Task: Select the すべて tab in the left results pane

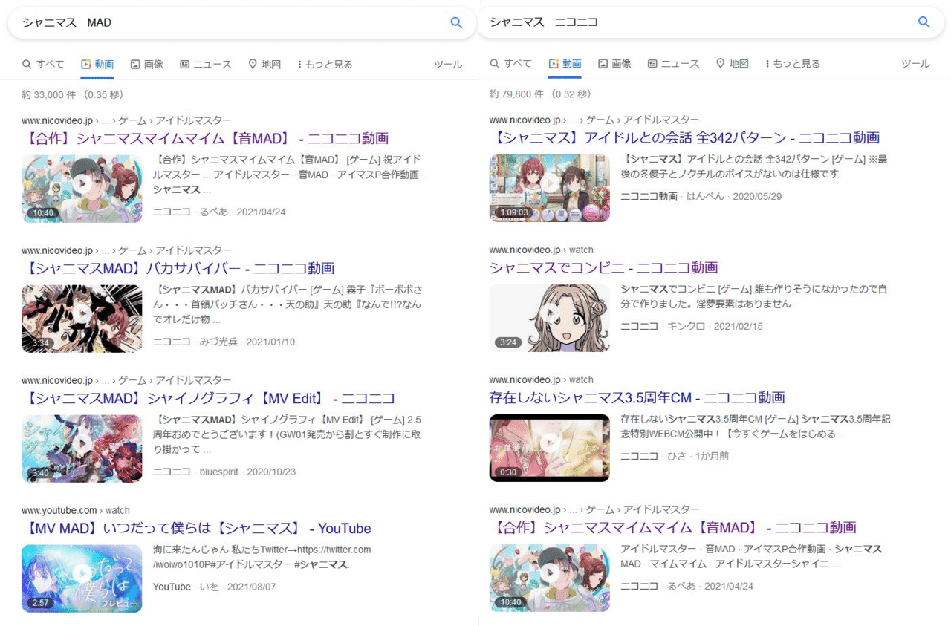Action: (43, 65)
